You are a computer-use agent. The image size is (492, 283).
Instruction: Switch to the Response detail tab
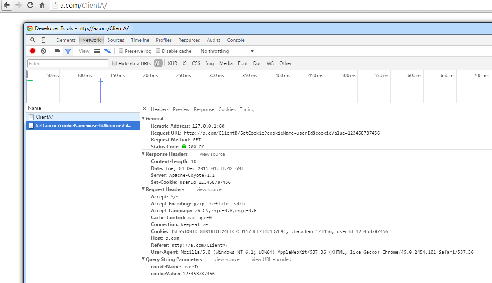204,109
